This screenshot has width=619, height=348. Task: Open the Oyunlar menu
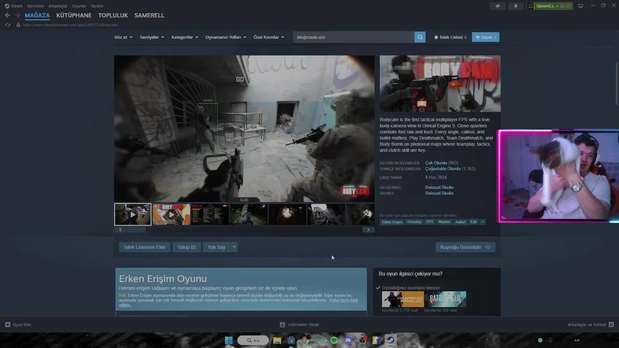pos(79,6)
